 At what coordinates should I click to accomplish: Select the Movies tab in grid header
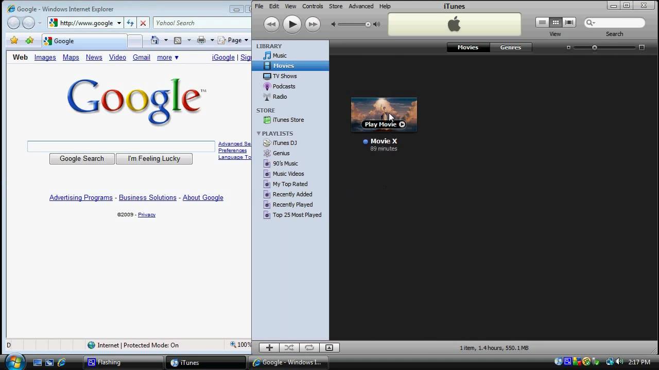click(x=468, y=47)
